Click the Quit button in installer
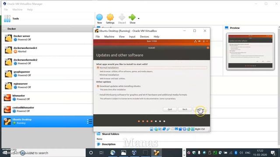Image resolution: width=280 pixels, height=157 pixels. (x=170, y=109)
